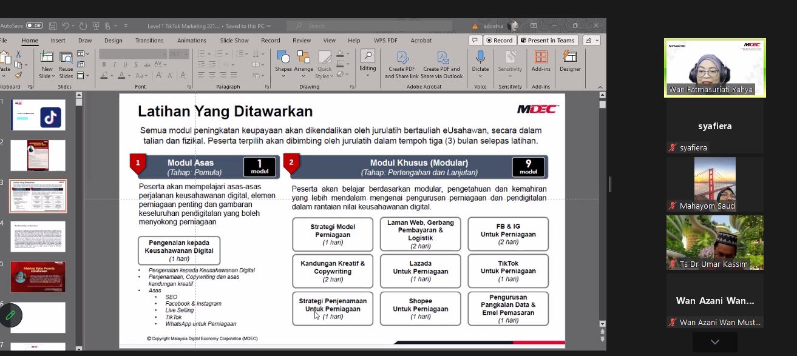Select slide 1 thumbnail with TikTok logo
Viewport: 797px width, 356px height.
[38, 115]
